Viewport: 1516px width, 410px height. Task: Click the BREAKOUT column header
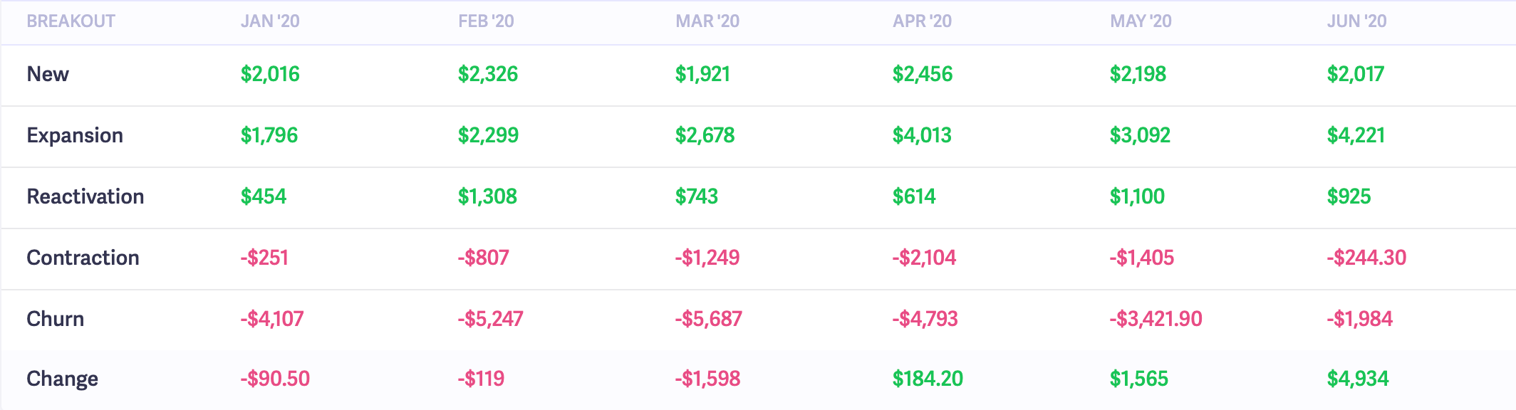71,21
